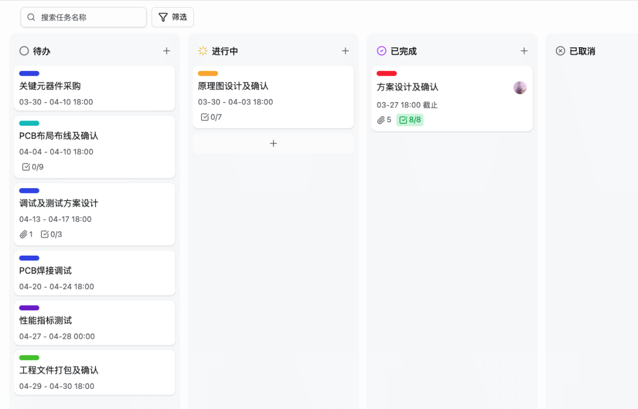Click the green 8/8 completed checklist badge
638x409 pixels.
409,120
